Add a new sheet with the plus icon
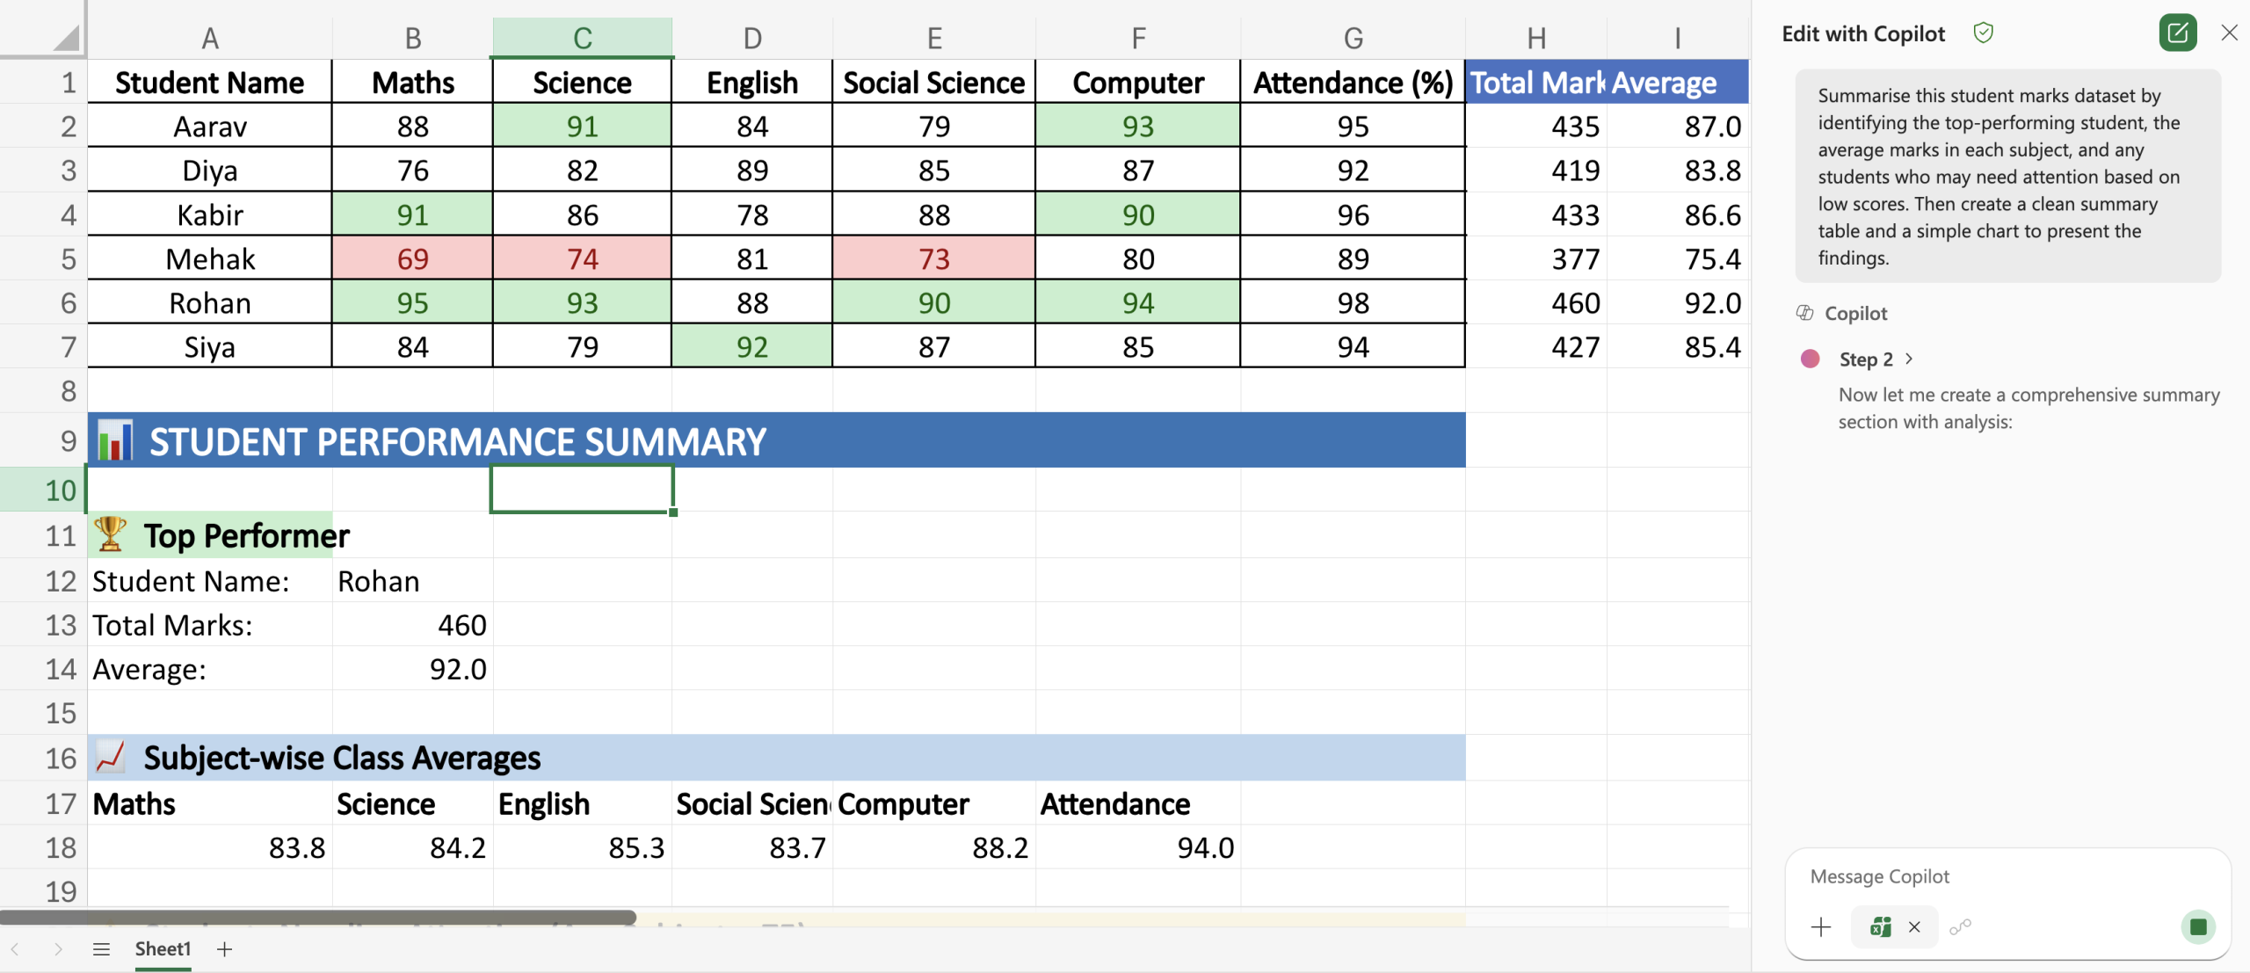Screen dimensions: 2250x973 [x=225, y=949]
